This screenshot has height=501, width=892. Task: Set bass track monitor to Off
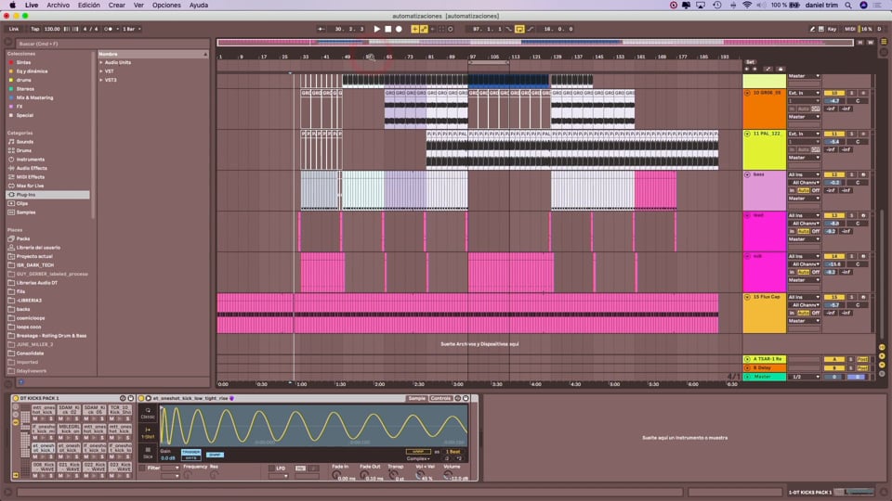[x=816, y=191]
